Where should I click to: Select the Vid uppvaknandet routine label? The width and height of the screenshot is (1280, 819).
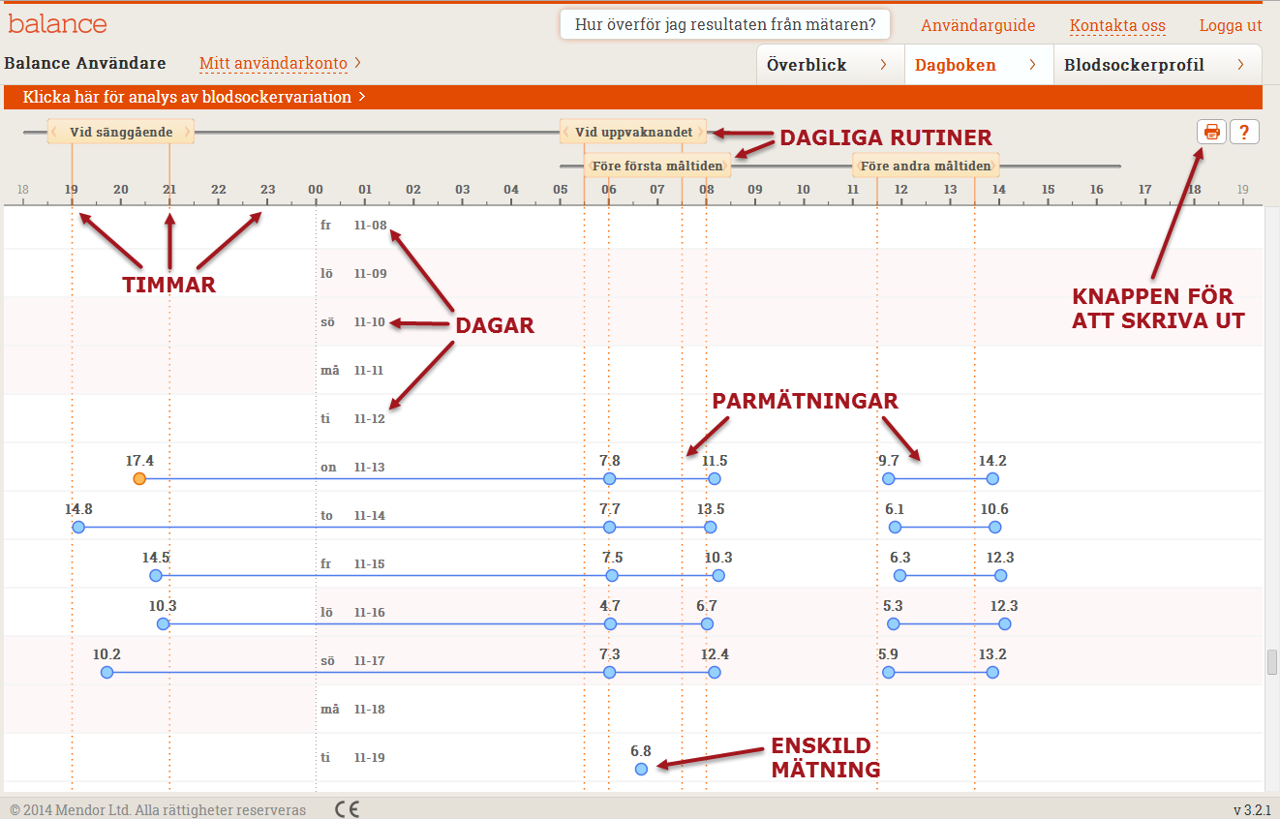[x=633, y=132]
